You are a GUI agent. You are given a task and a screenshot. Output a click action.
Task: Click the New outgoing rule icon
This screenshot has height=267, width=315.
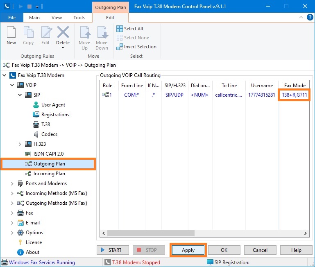tap(11, 32)
